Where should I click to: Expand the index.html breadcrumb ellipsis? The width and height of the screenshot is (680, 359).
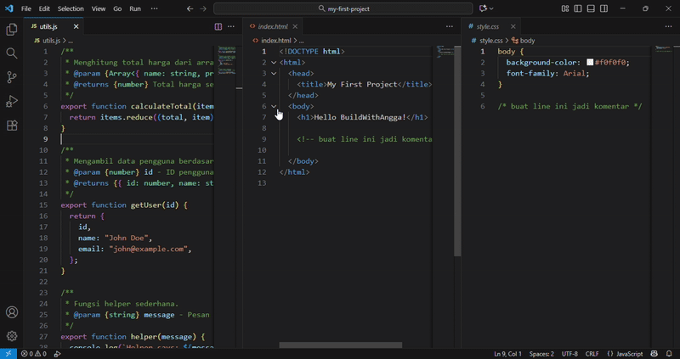[301, 41]
